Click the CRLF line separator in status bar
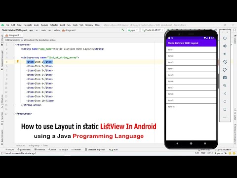Viewport: 237px width, 178px height. tap(203, 153)
